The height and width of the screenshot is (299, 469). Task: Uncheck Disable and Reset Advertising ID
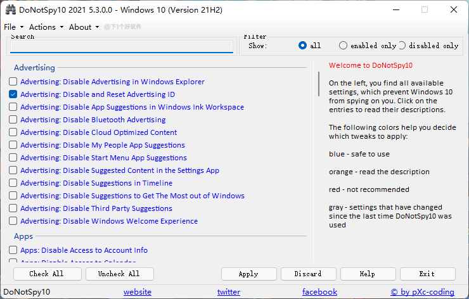[x=13, y=94]
